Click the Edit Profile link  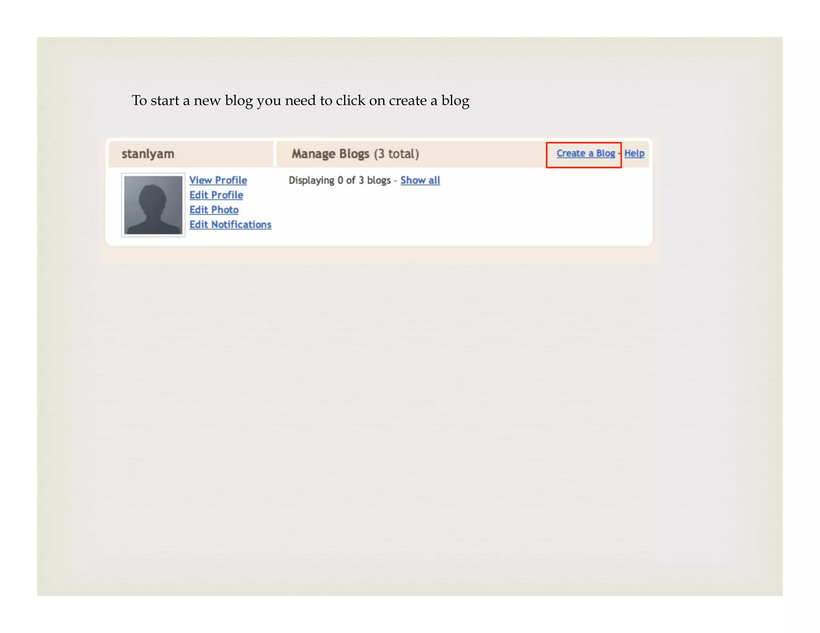(216, 195)
